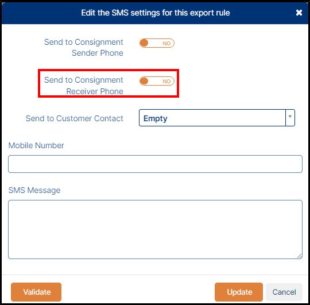Click the orange knob of Sender Phone switch
Viewport: 310px width, 305px height.
[x=144, y=43]
